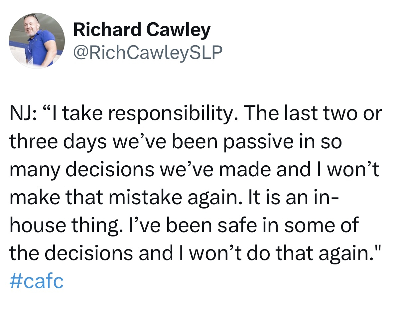Open Richard Cawley's profile picture
Viewport: 401px width, 310px height.
click(x=37, y=41)
